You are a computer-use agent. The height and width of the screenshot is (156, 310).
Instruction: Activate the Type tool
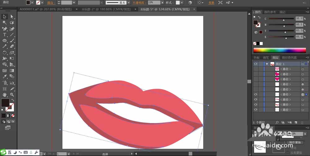tap(5, 35)
